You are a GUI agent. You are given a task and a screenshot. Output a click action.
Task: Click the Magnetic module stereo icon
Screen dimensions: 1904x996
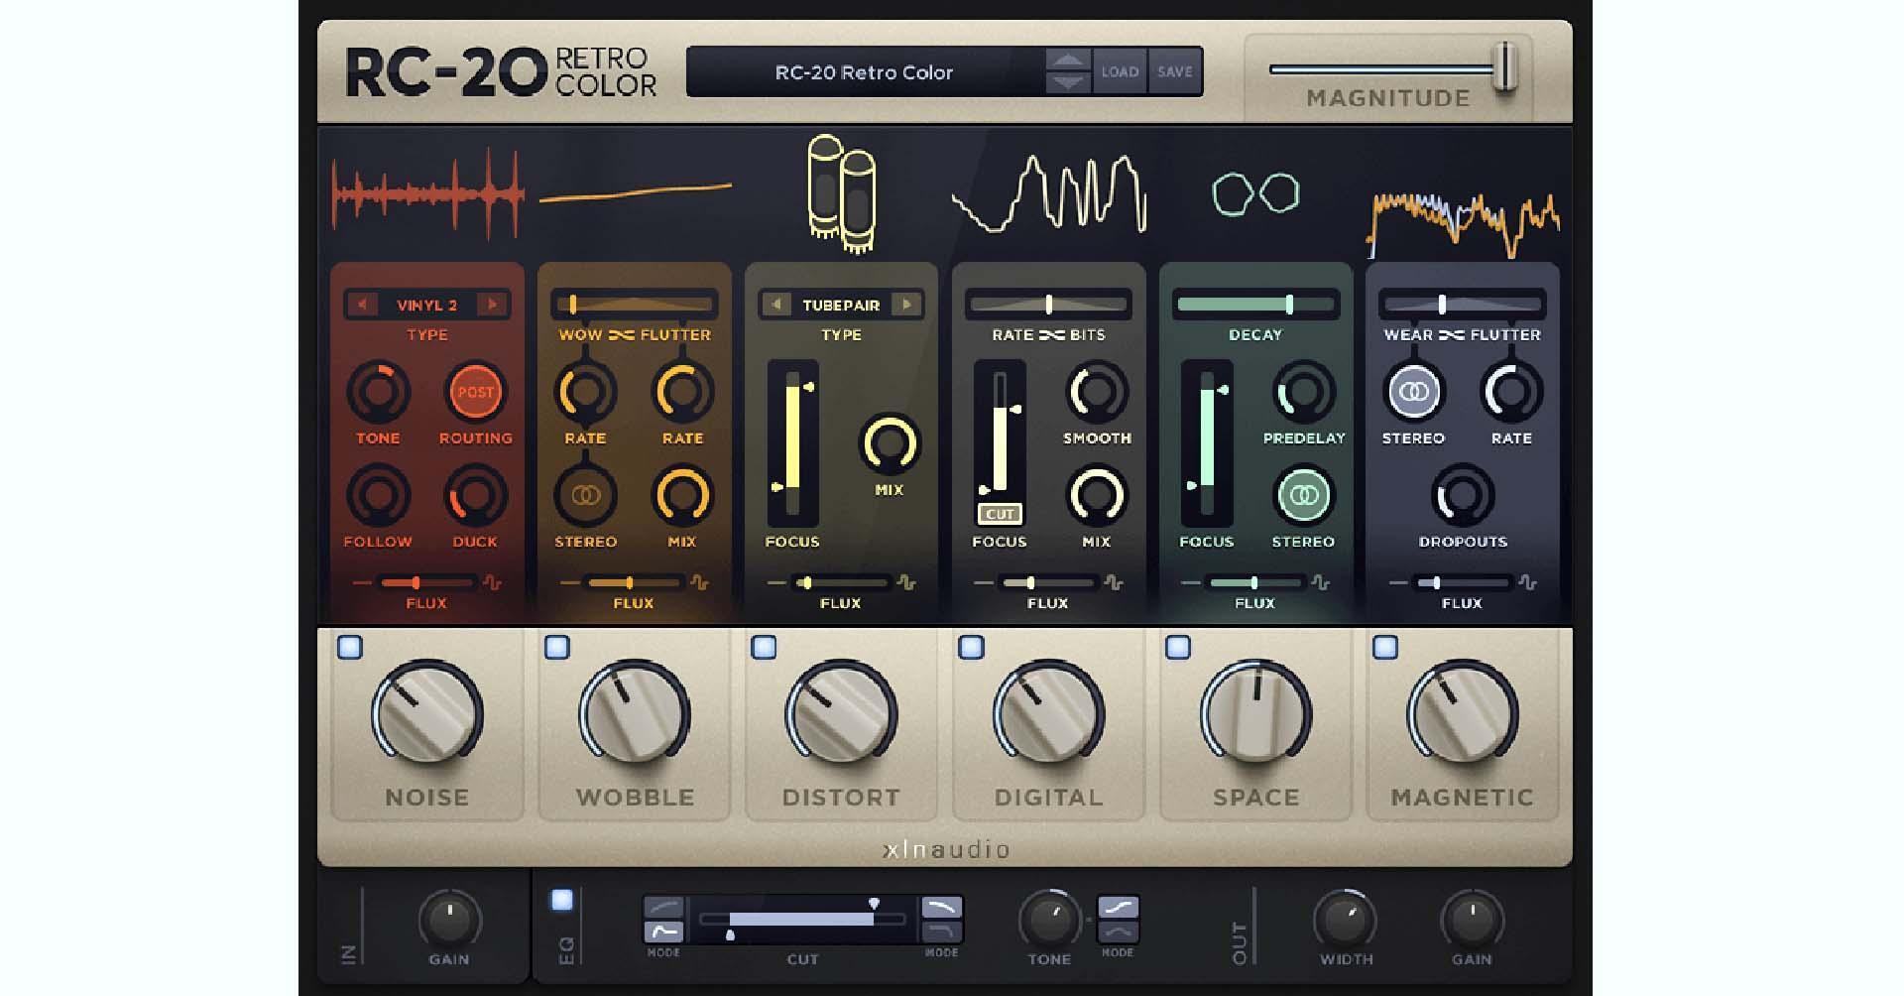pos(1413,391)
